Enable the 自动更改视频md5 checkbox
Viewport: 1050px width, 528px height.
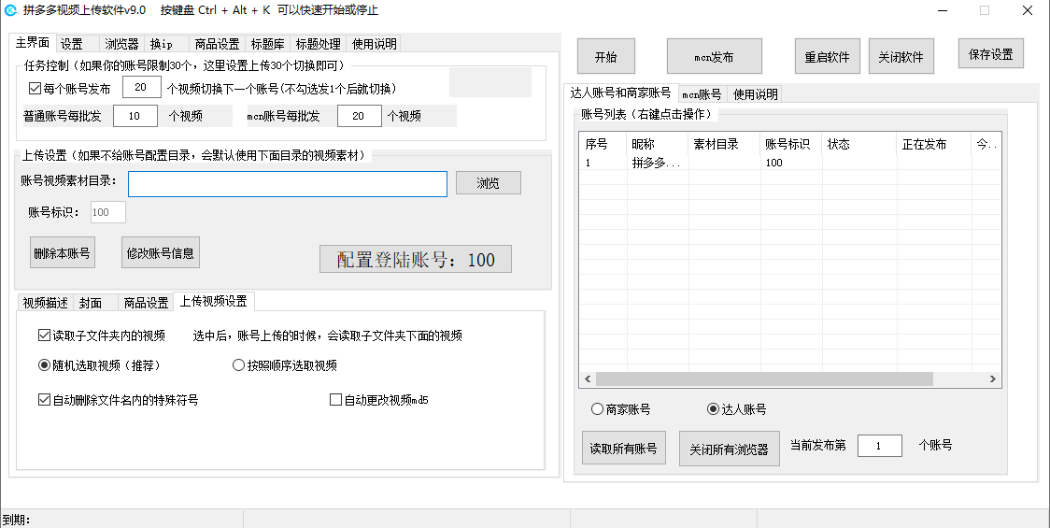(336, 400)
